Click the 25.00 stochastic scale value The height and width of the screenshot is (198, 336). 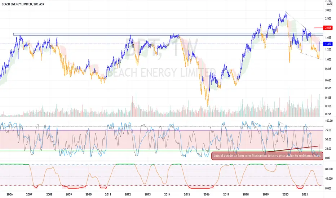[x=329, y=149]
